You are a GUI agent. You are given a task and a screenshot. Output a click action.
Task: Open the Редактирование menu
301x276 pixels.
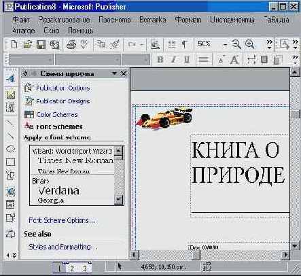point(65,20)
